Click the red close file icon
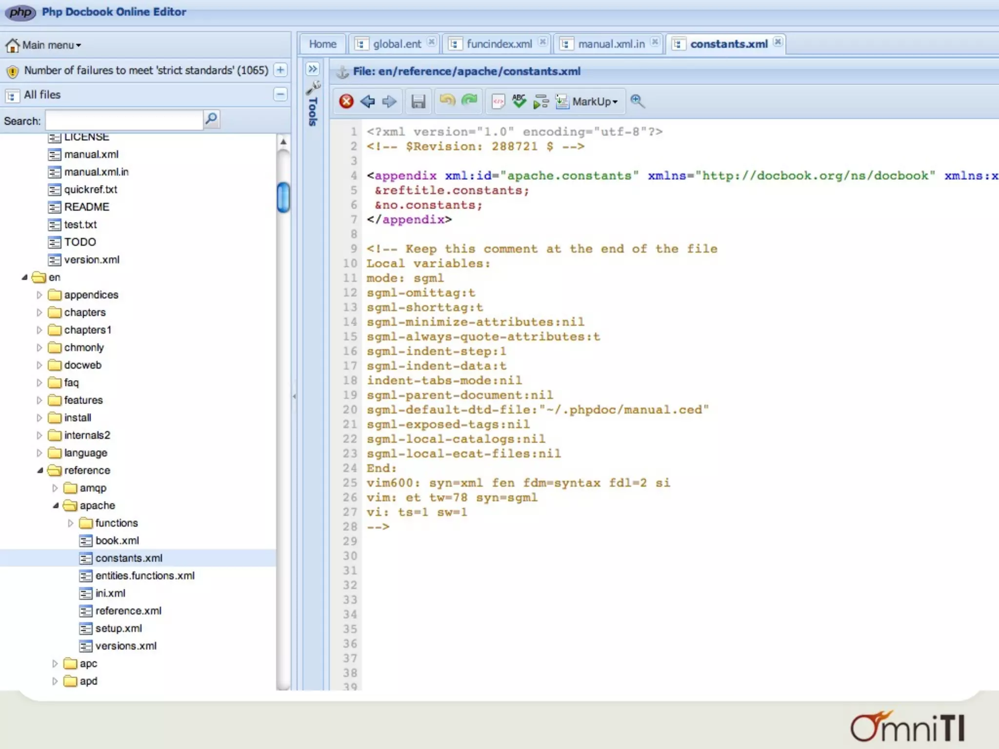The height and width of the screenshot is (749, 999). (346, 101)
